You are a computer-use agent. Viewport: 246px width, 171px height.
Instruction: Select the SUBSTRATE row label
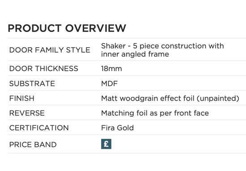(x=32, y=84)
